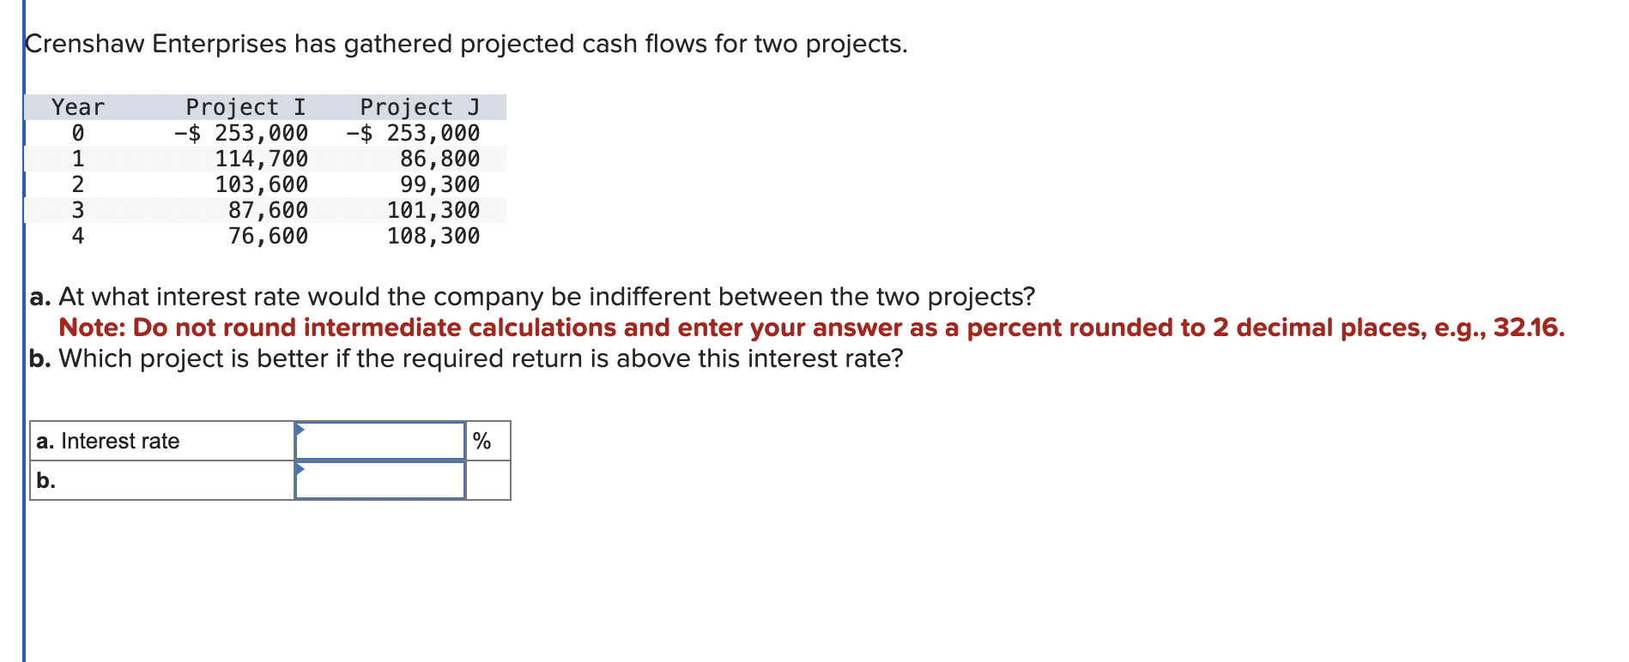Screen dimensions: 1629x662
Task: Click the Project I column header
Action: (243, 106)
